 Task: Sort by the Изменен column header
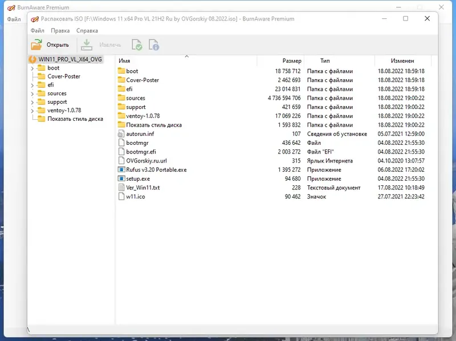point(402,61)
